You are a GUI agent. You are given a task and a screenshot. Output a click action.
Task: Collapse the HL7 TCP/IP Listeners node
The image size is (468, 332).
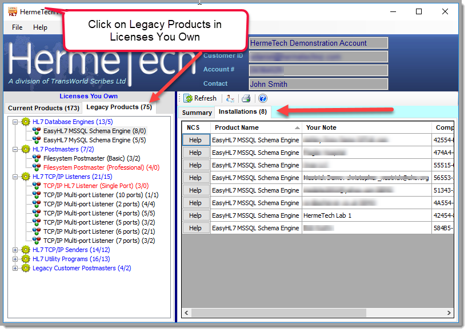pos(15,177)
